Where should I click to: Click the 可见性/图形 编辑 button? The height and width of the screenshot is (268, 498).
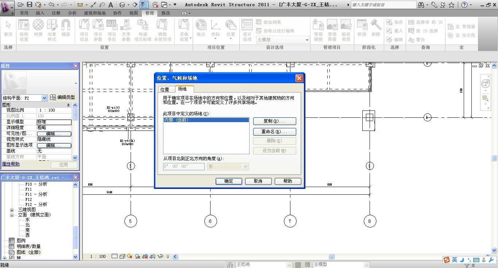click(54, 134)
